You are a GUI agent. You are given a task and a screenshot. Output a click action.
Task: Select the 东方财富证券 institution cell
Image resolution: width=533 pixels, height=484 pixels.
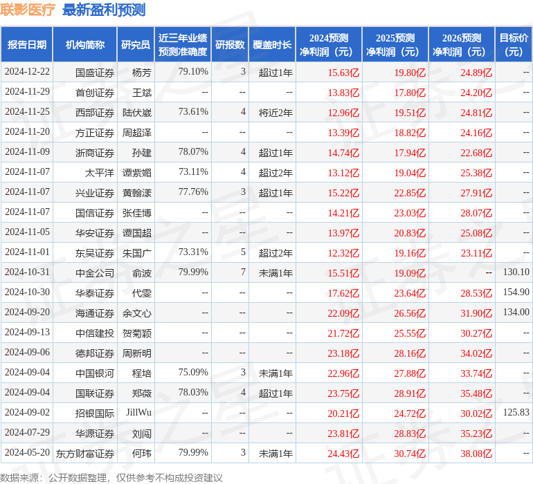(x=85, y=454)
